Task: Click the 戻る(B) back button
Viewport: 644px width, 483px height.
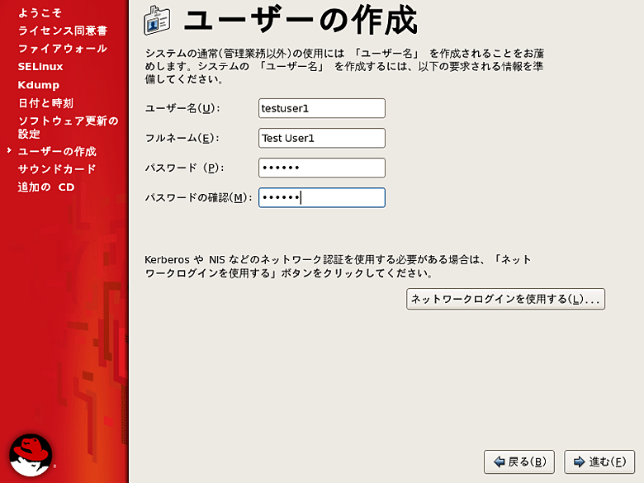Action: [519, 462]
